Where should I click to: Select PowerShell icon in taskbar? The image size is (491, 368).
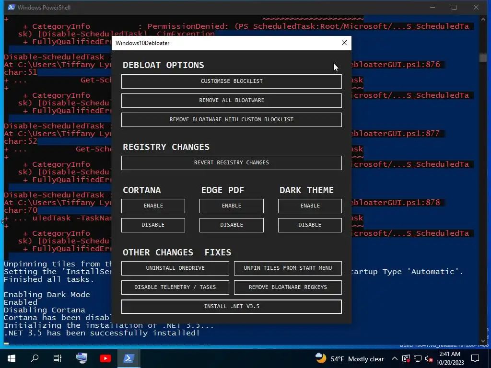[129, 358]
